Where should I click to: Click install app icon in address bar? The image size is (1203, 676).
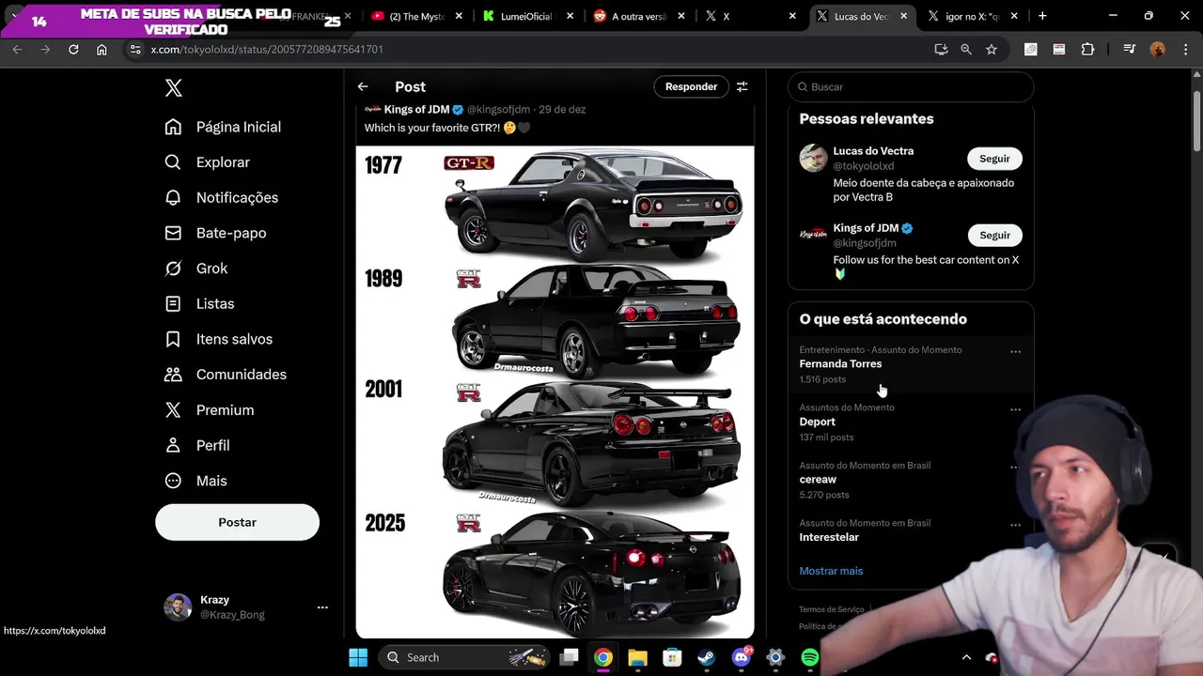[941, 49]
